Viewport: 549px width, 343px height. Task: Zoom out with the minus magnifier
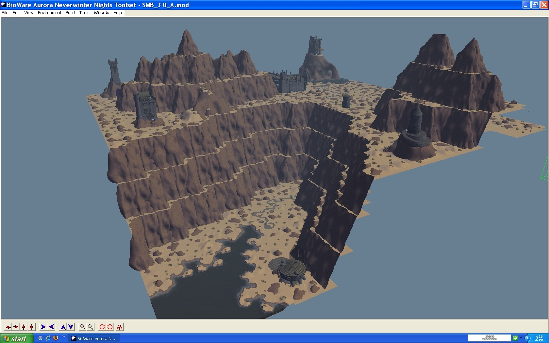tap(91, 327)
